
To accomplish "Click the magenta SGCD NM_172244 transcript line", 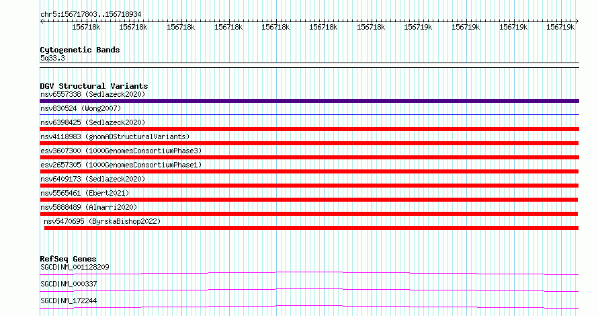I will coord(309,307).
